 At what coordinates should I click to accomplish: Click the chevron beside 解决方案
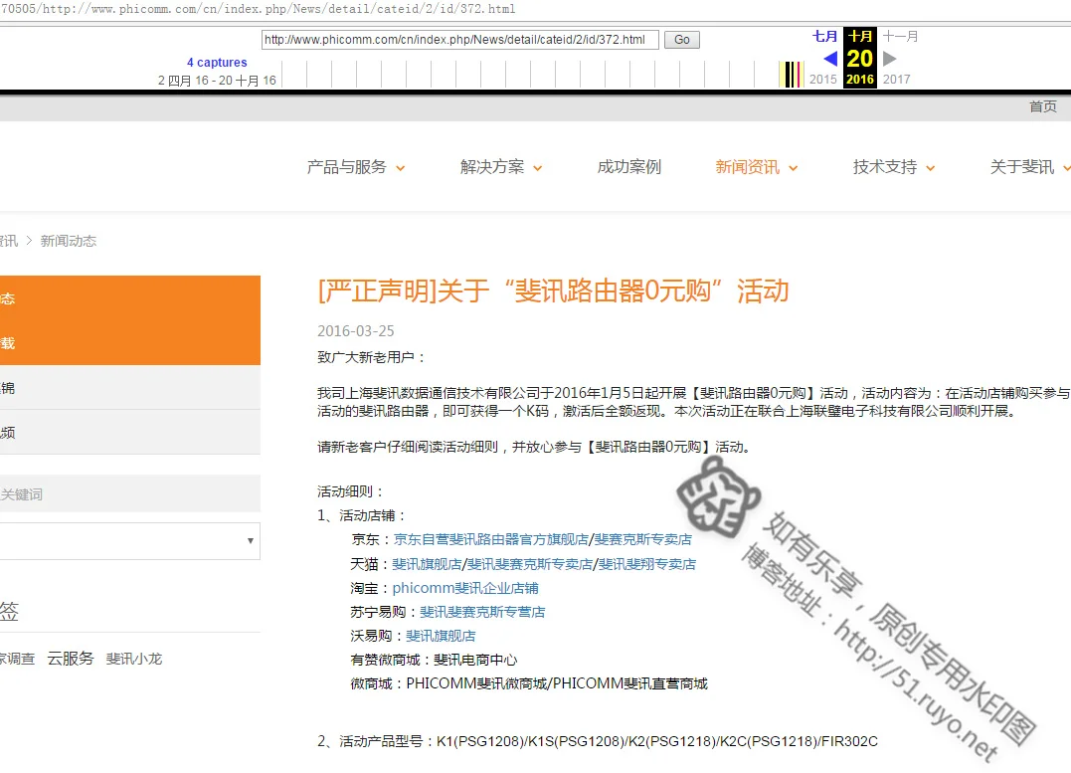pos(538,168)
